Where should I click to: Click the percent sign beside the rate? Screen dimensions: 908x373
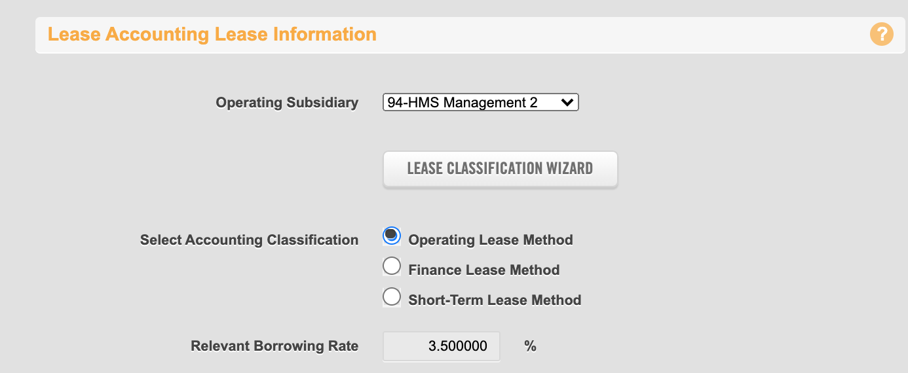(x=531, y=346)
